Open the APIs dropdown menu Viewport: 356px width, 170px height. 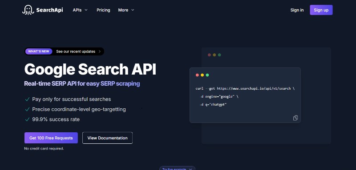pyautogui.click(x=80, y=10)
